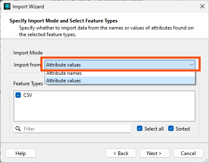The width and height of the screenshot is (209, 163).
Task: Choose Attribute values in the dropdown list
Action: [x=120, y=81]
